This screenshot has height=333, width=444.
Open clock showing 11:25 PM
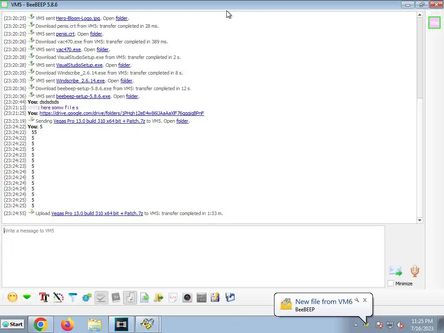point(422,324)
